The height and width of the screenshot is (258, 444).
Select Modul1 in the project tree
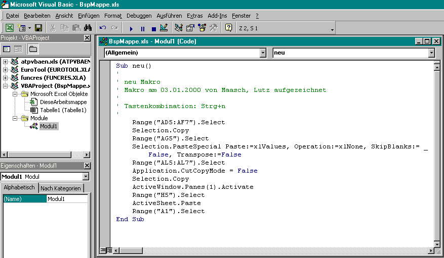point(49,126)
